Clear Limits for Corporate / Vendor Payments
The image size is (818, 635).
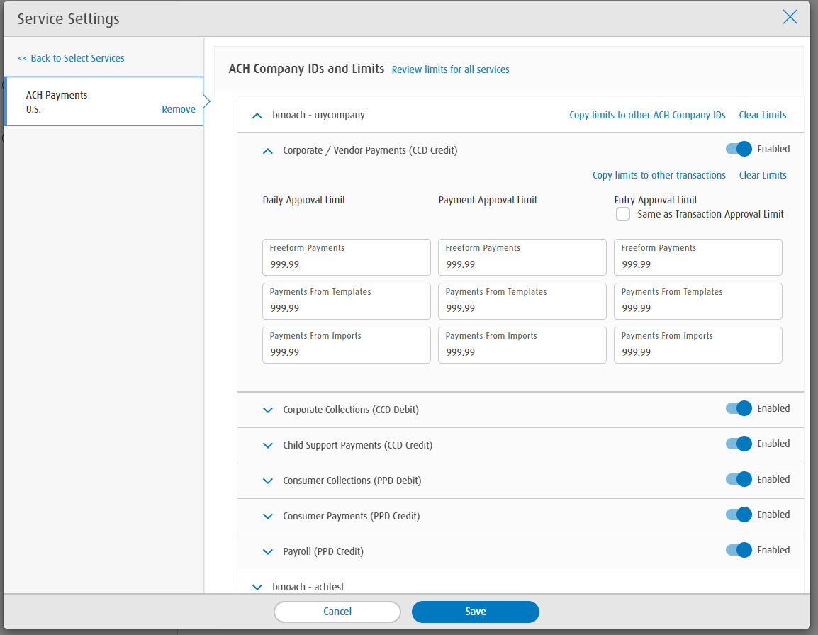click(762, 175)
